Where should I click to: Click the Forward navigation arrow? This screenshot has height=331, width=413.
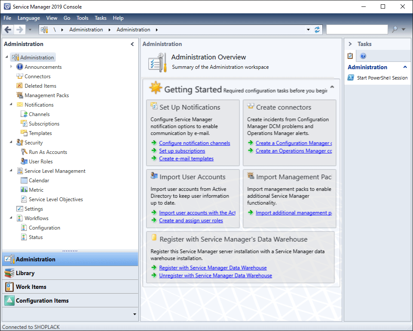click(19, 30)
